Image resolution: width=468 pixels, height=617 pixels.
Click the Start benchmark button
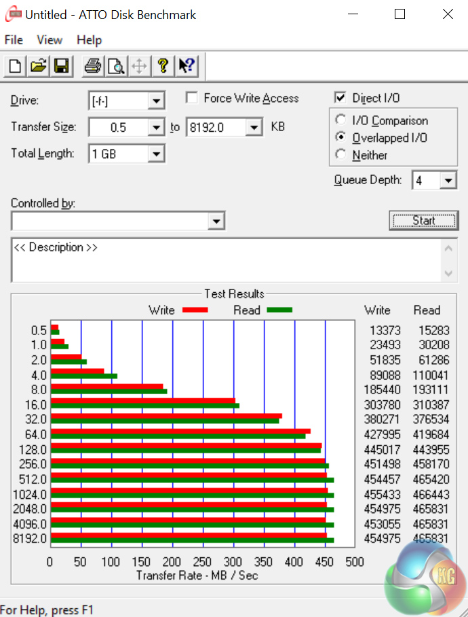point(424,220)
